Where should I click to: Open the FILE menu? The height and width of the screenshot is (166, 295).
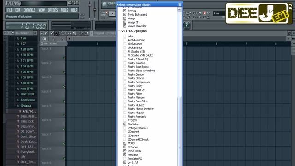10,10
